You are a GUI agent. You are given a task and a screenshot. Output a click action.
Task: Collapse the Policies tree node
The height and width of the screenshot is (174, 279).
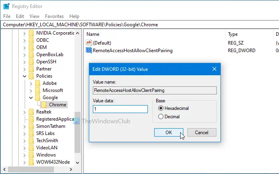(25, 76)
